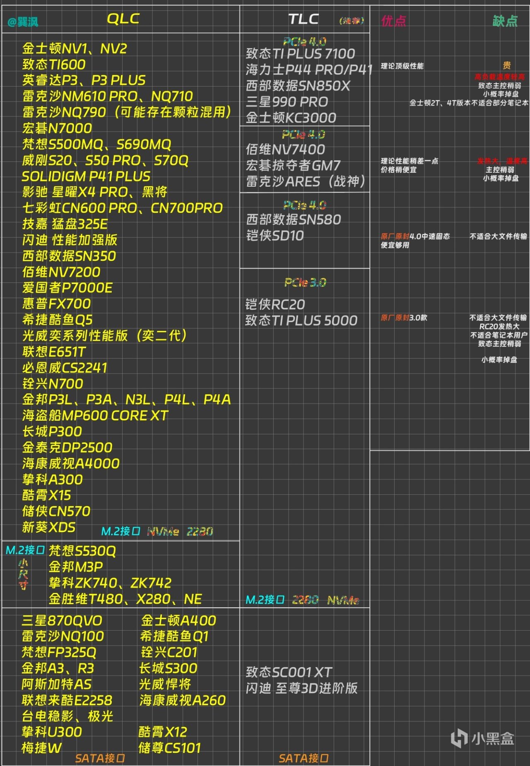This screenshot has height=766, width=530.
Task: Select 光威奕系列性能版（奕二代）
Action: (x=105, y=336)
